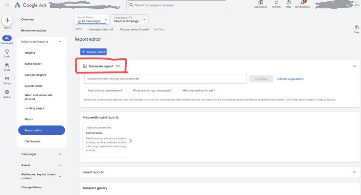Click the Report editor page title
The image size is (361, 195).
click(88, 39)
